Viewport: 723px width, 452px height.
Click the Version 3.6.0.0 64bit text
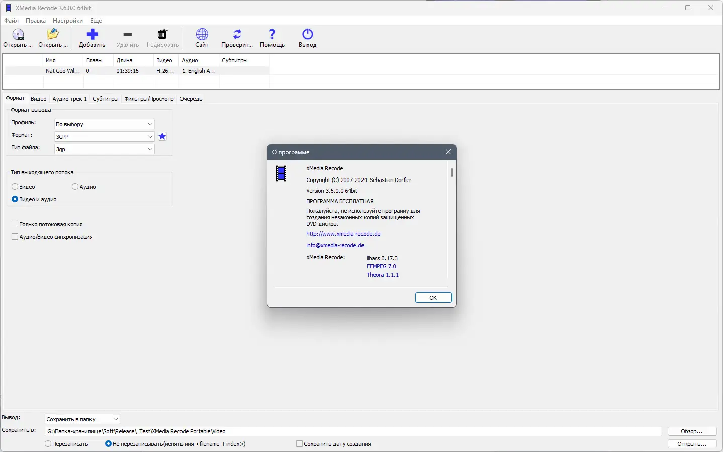[332, 191]
